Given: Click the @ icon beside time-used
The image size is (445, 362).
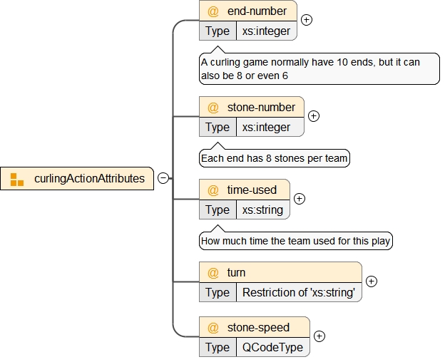Looking at the screenshot, I should [213, 190].
